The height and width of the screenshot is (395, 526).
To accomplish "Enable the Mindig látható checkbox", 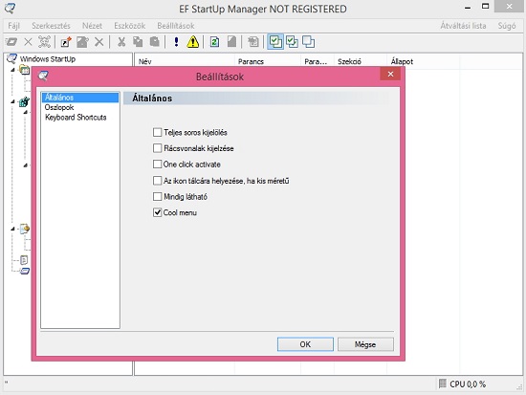I will tap(158, 196).
